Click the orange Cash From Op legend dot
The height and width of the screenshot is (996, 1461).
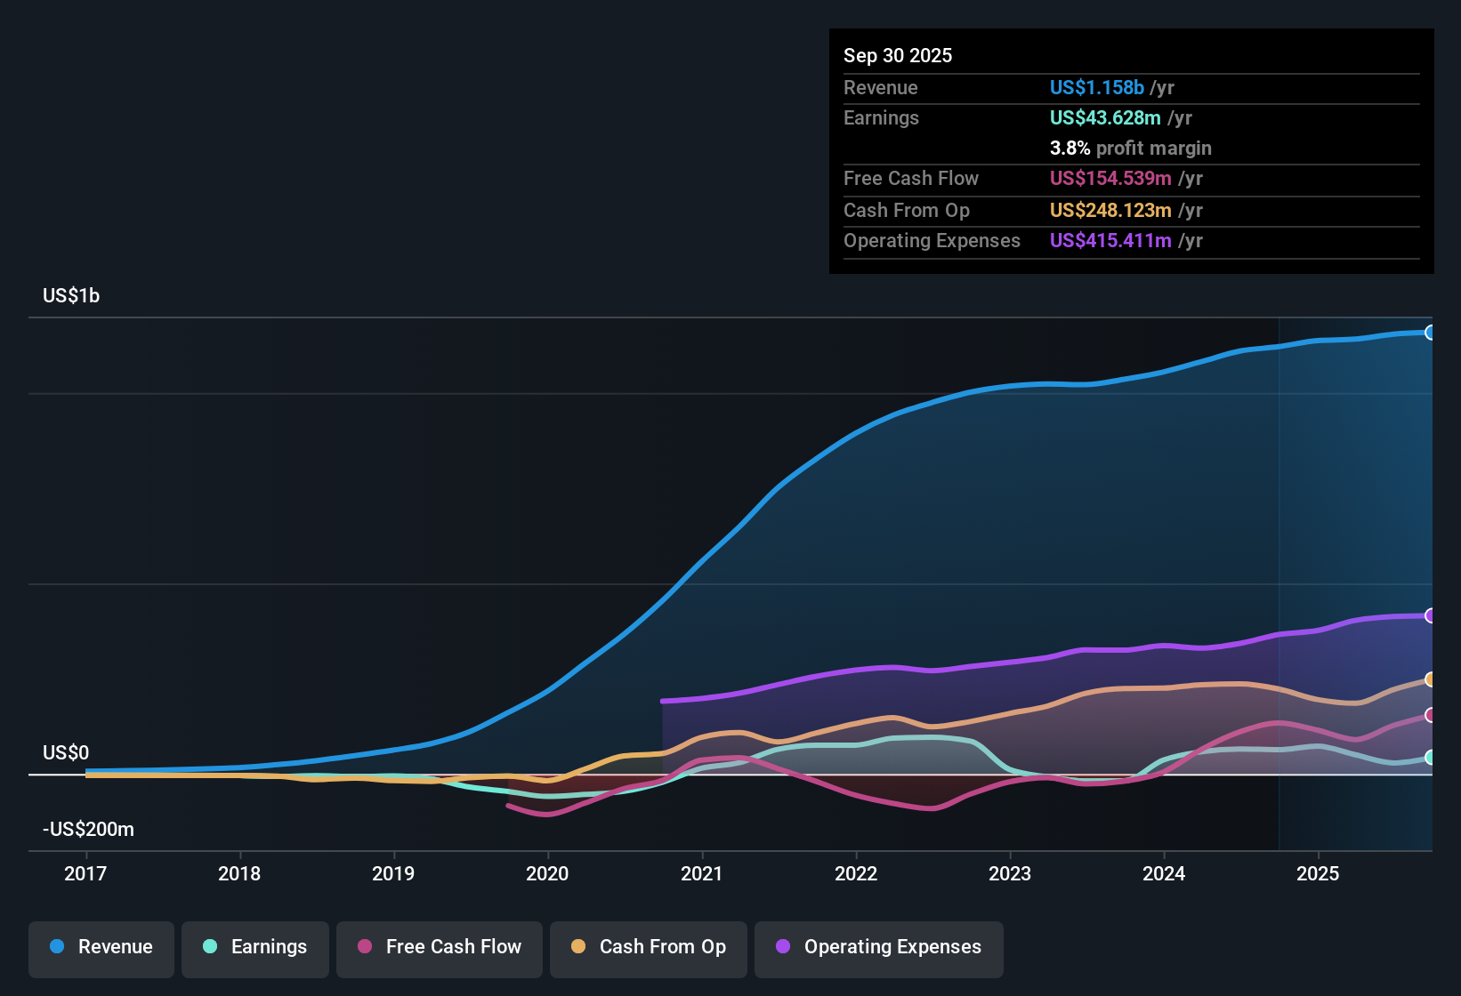[x=577, y=947]
